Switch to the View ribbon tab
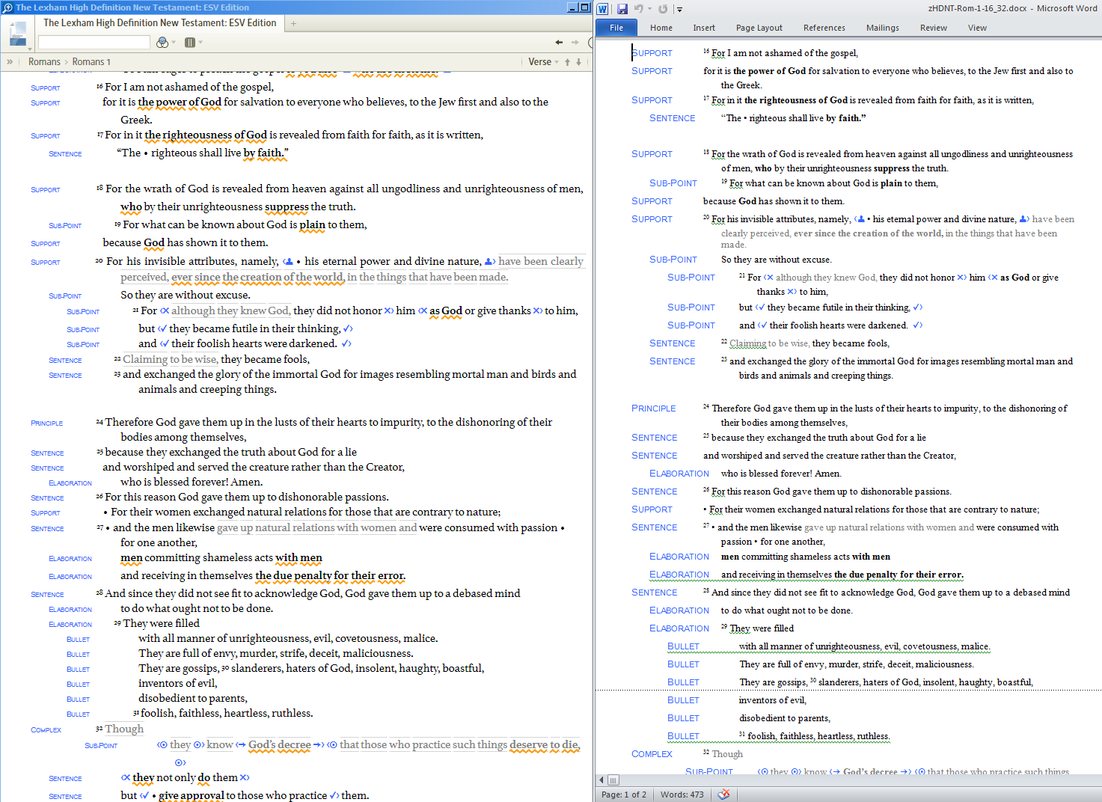1102x802 pixels. pos(977,28)
